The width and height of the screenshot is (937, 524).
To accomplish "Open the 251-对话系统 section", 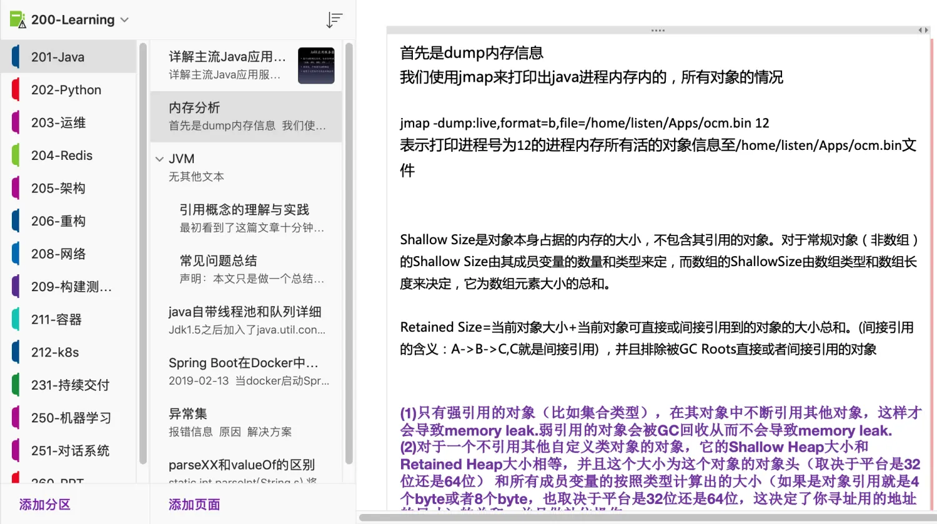I will pyautogui.click(x=69, y=450).
